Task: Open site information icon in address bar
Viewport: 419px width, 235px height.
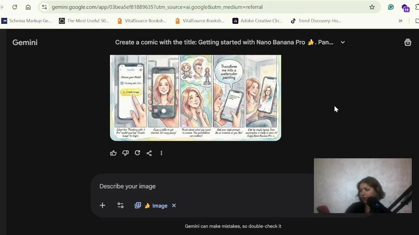Action: 45,7
